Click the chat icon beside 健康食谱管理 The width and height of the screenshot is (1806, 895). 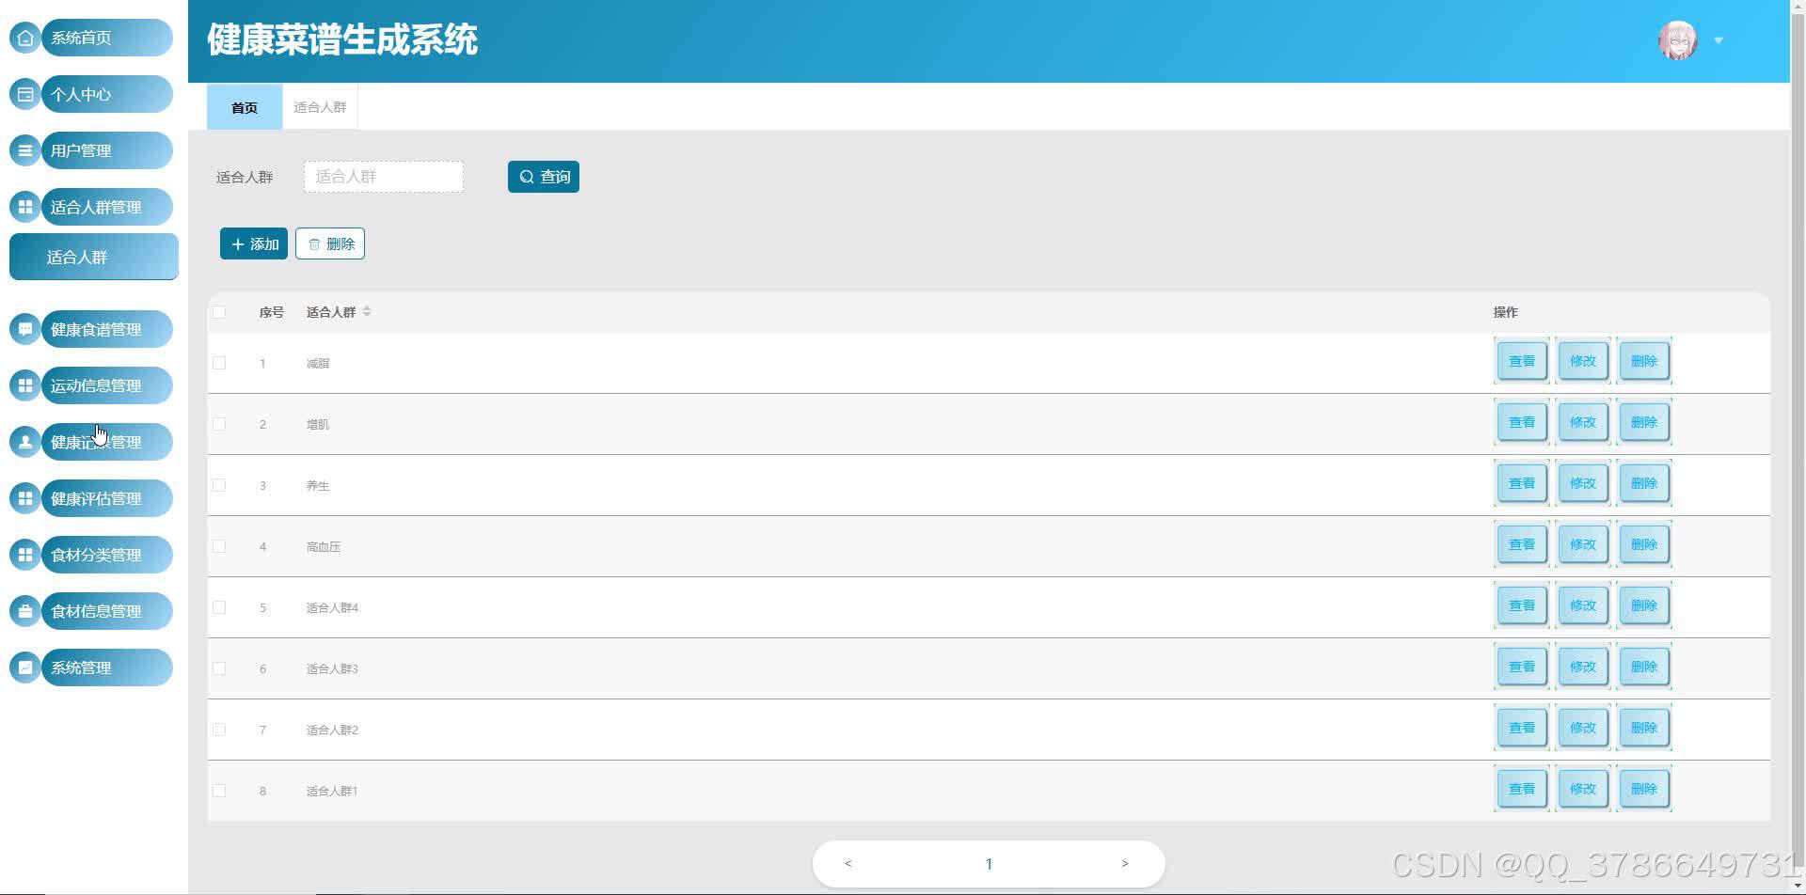tap(25, 329)
